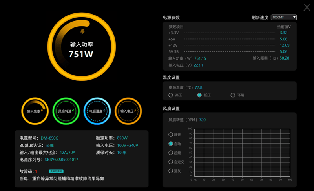Click the 参数项目 column header

coord(176,27)
